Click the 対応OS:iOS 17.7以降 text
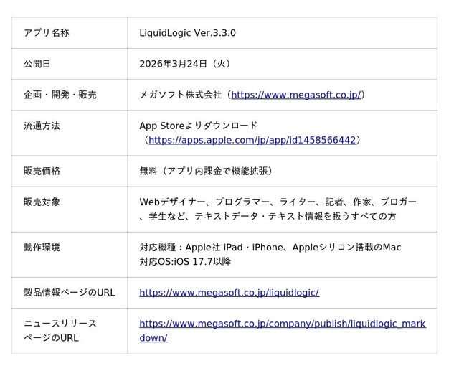 [185, 262]
